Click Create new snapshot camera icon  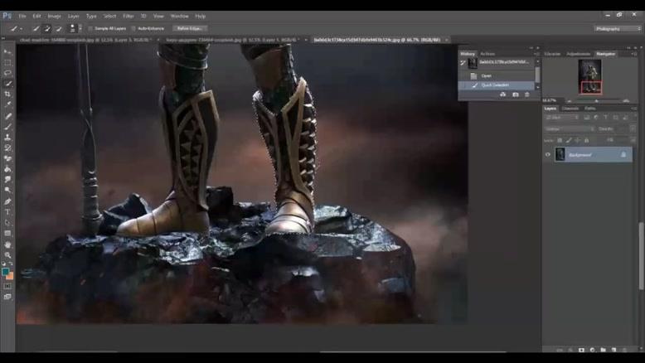[516, 94]
